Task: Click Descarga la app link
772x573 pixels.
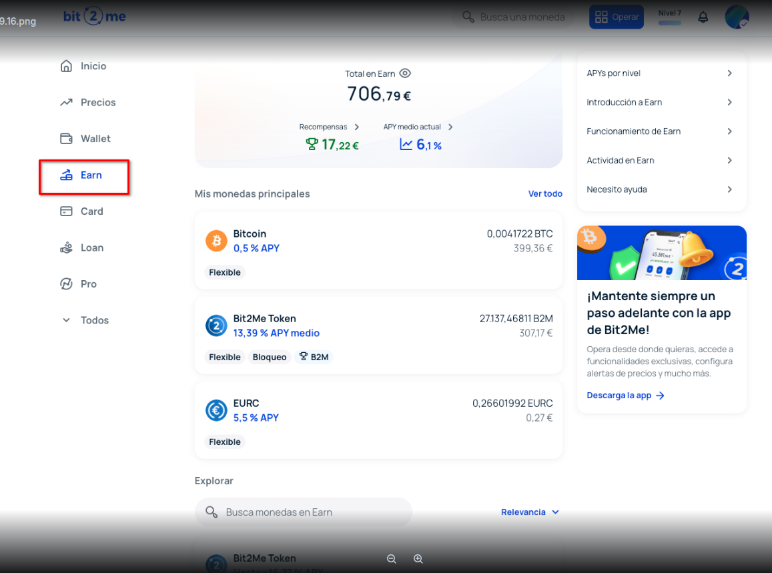Action: pyautogui.click(x=619, y=396)
